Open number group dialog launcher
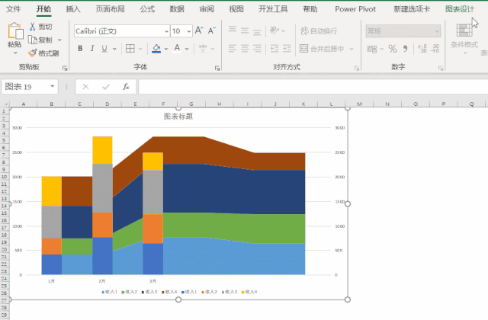This screenshot has height=320, width=488. coord(441,68)
